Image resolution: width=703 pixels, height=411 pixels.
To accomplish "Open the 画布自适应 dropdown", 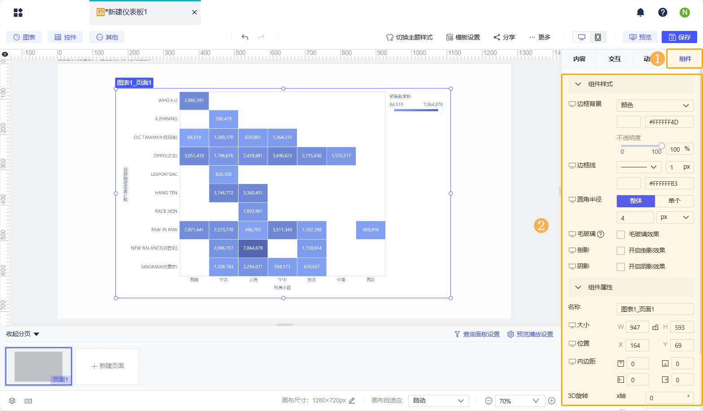I will point(438,401).
